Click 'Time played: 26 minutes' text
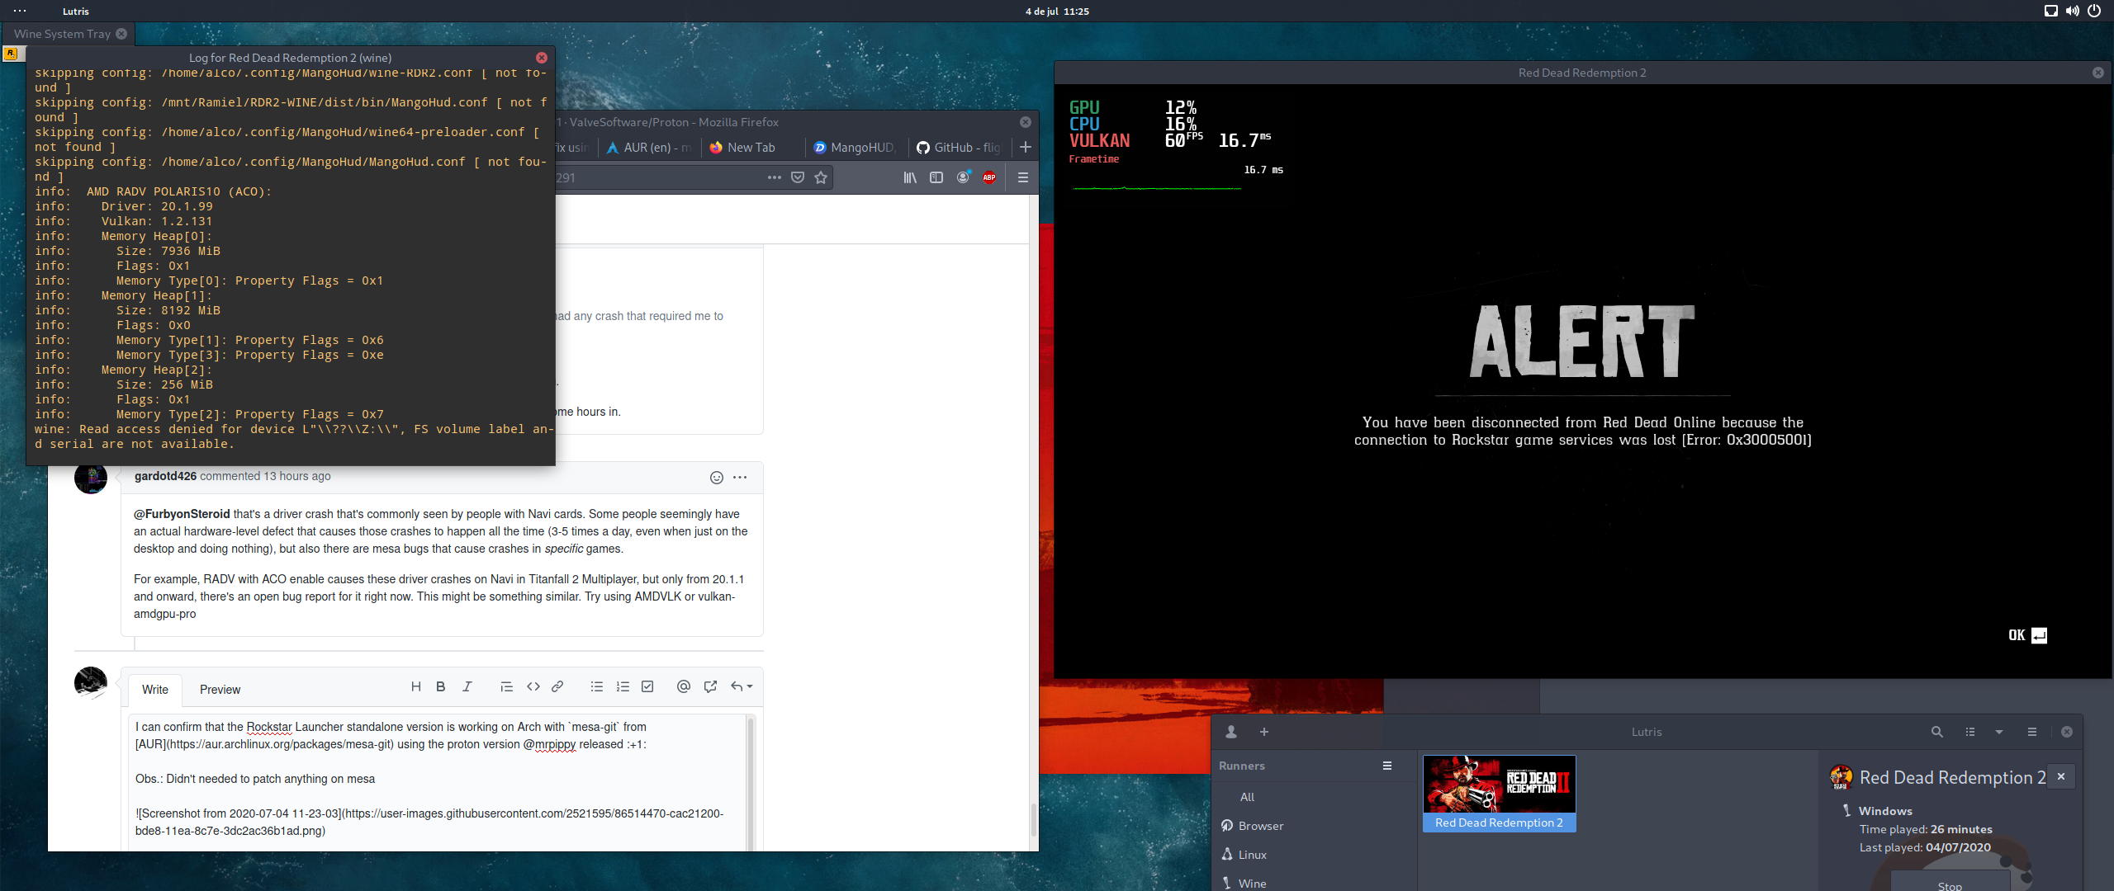This screenshot has width=2114, height=891. 1926,829
